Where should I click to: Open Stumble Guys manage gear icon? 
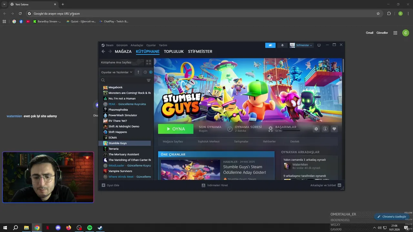(316, 129)
